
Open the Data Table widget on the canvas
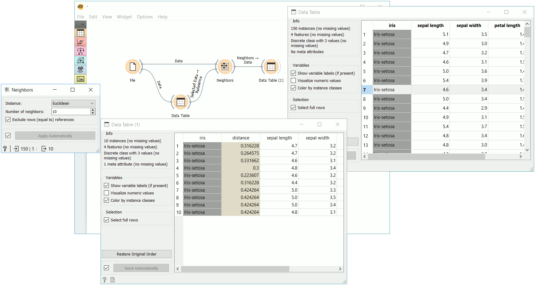point(180,102)
